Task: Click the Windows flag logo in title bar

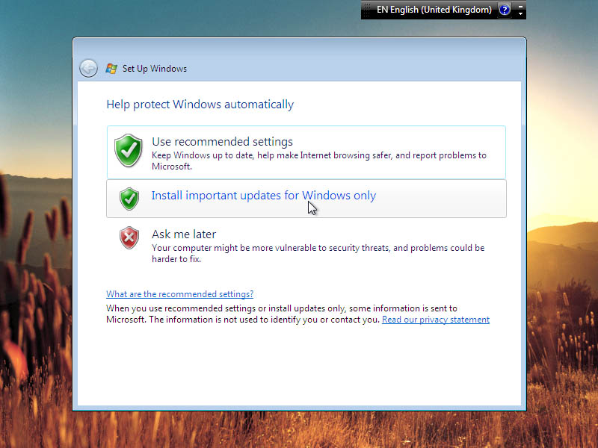Action: 111,69
